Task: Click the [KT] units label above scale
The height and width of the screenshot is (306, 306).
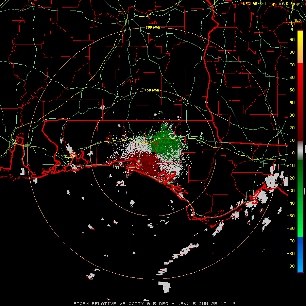Action: pos(290,24)
